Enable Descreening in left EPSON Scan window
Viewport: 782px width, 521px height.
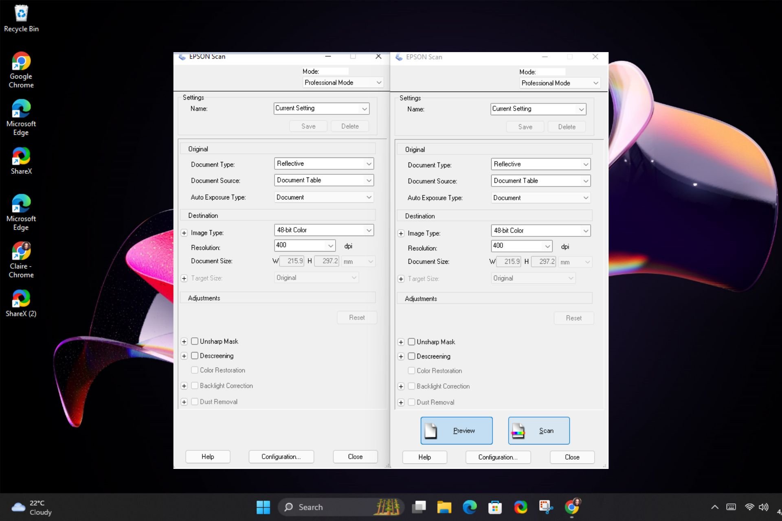tap(195, 355)
